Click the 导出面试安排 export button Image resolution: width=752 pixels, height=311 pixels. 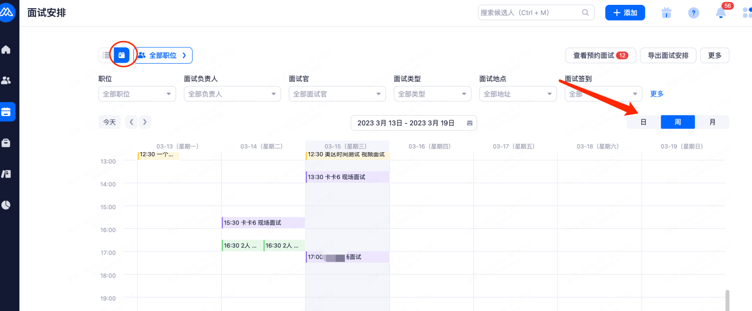click(x=668, y=56)
